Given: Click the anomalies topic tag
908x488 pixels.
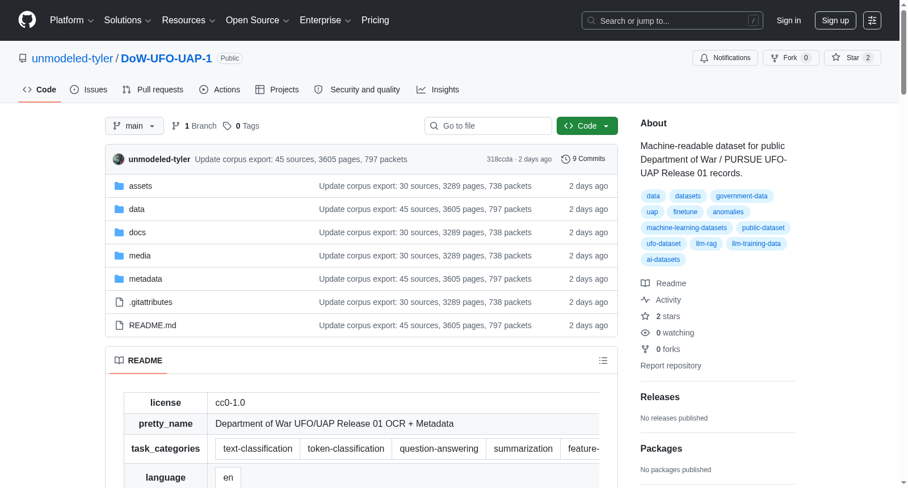Looking at the screenshot, I should [x=728, y=212].
